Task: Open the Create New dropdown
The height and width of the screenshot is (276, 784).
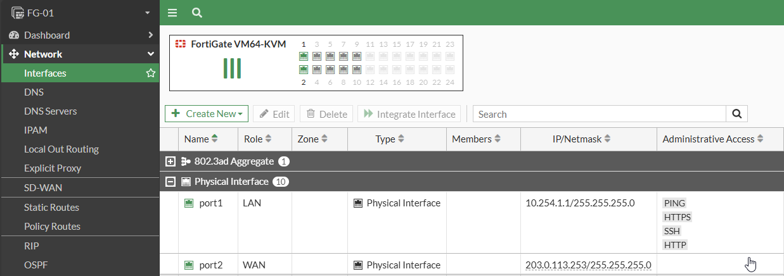Action: click(207, 114)
